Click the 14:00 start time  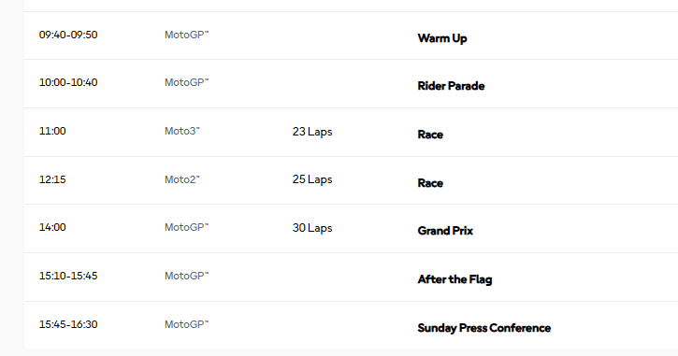[52, 227]
